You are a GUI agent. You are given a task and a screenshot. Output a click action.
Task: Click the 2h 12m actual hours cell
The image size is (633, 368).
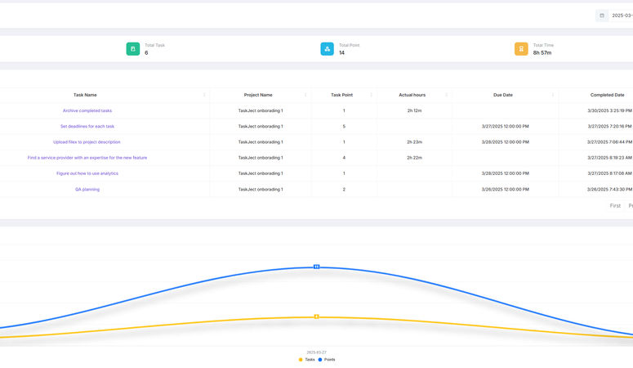[415, 110]
